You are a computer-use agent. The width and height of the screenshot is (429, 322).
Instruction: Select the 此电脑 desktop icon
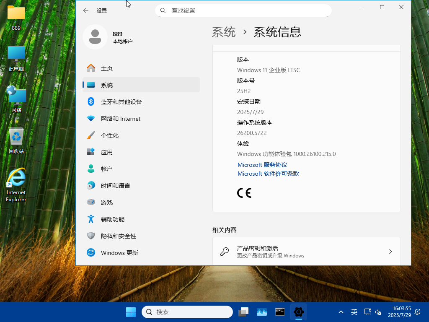16,59
